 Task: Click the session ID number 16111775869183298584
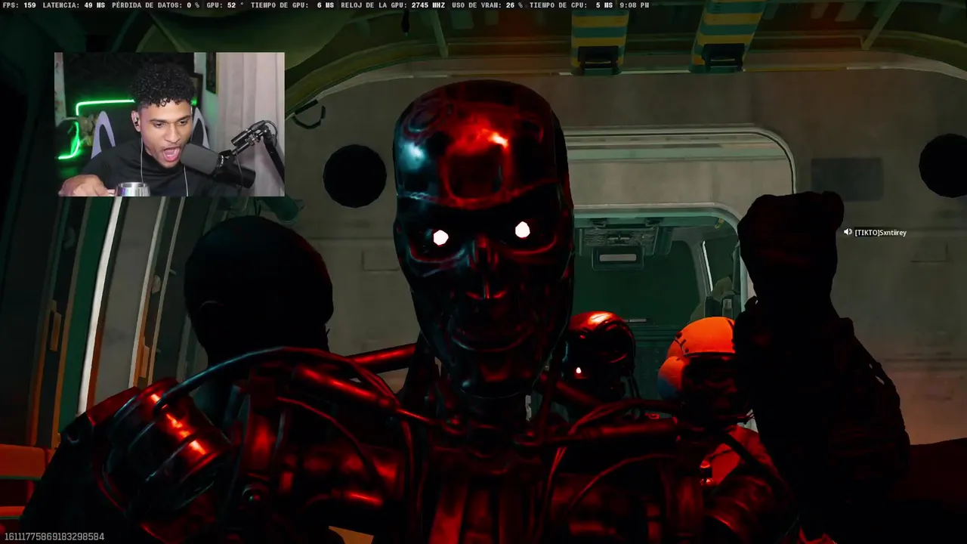[x=54, y=536]
